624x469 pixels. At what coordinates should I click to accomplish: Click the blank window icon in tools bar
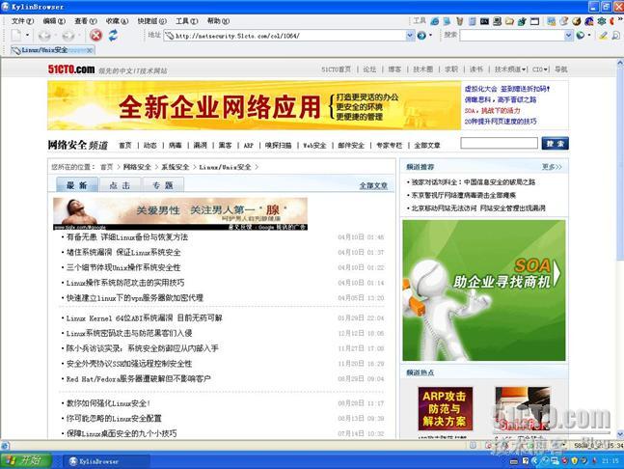[534, 21]
